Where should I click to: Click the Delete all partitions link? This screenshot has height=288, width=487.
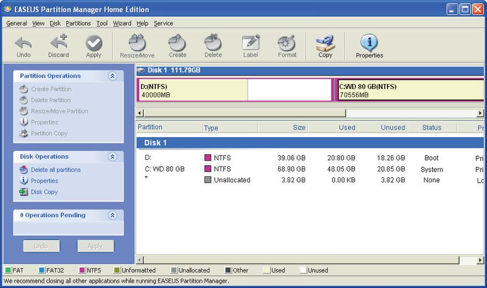click(56, 170)
